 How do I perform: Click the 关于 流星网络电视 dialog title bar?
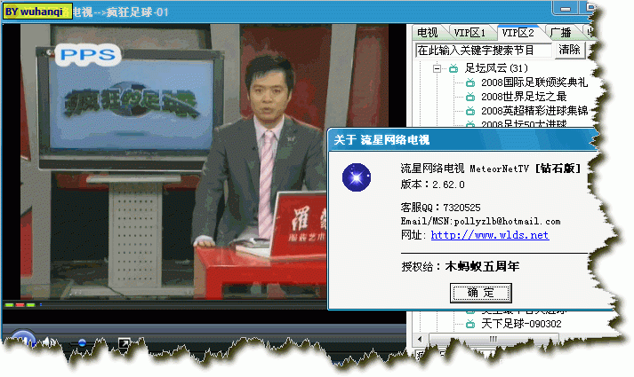tap(463, 140)
